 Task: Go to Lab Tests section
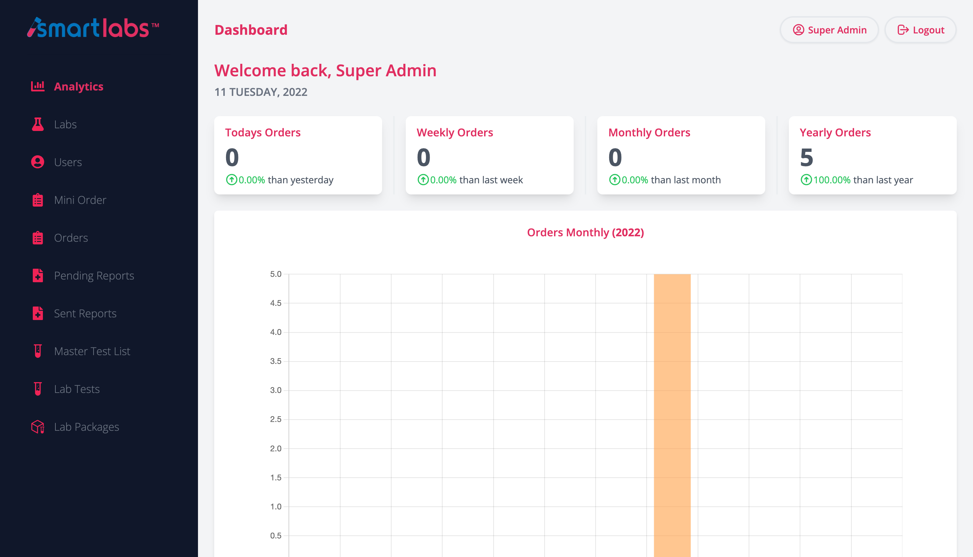pyautogui.click(x=77, y=389)
